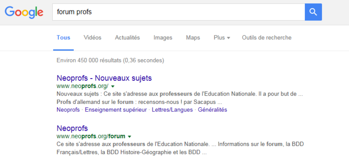
Task: Click the www.neoprofs.org/ green URL
Action: click(82, 86)
